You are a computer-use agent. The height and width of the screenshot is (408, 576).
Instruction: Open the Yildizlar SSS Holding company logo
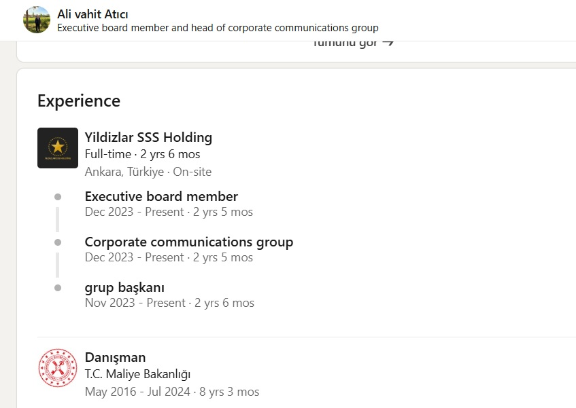pyautogui.click(x=58, y=148)
